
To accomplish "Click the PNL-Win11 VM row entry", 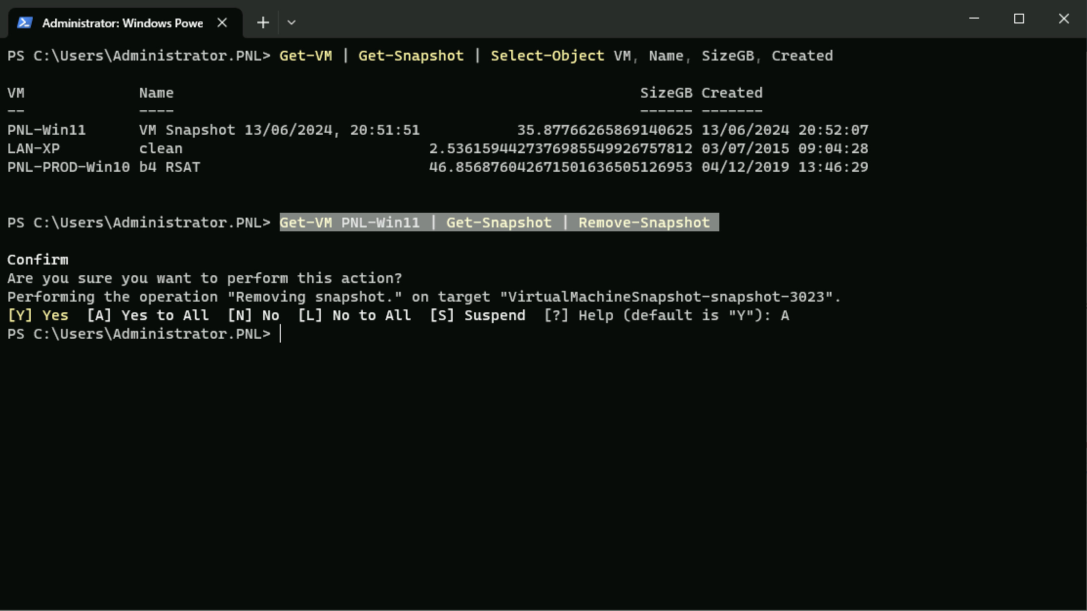I will pyautogui.click(x=46, y=130).
